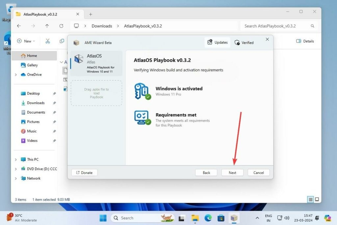Switch to large icons view layout
This screenshot has height=225, width=337.
click(317, 199)
